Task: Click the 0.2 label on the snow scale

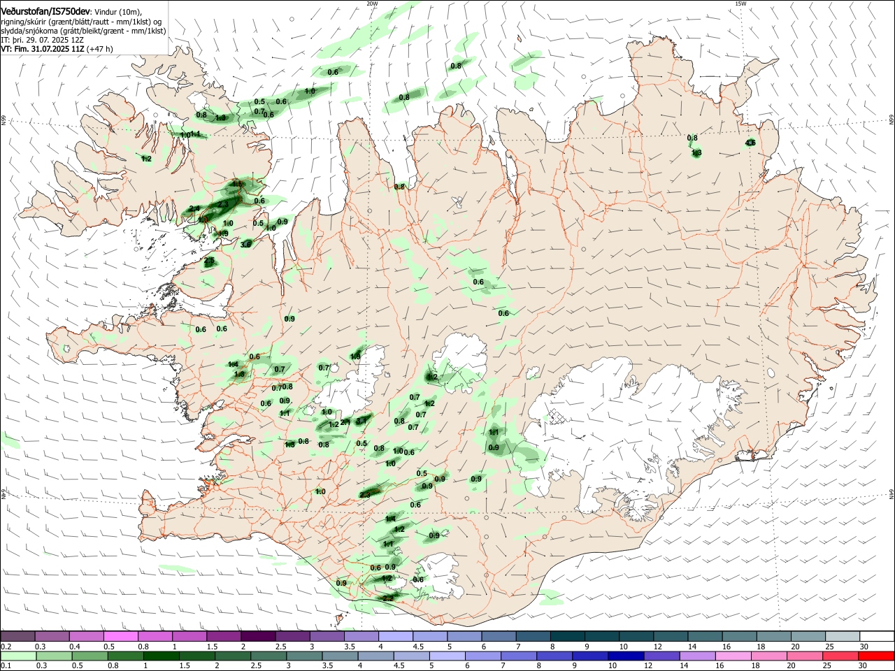Action: [5, 647]
